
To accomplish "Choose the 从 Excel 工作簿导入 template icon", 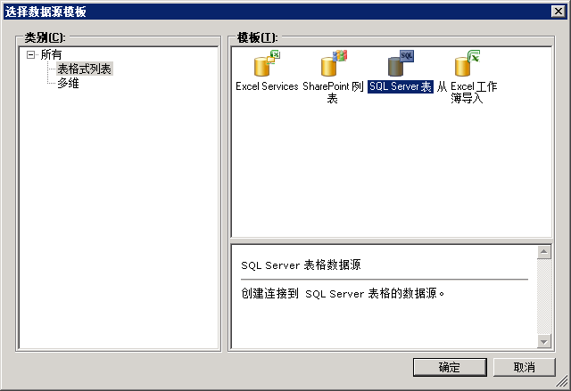I will point(468,63).
